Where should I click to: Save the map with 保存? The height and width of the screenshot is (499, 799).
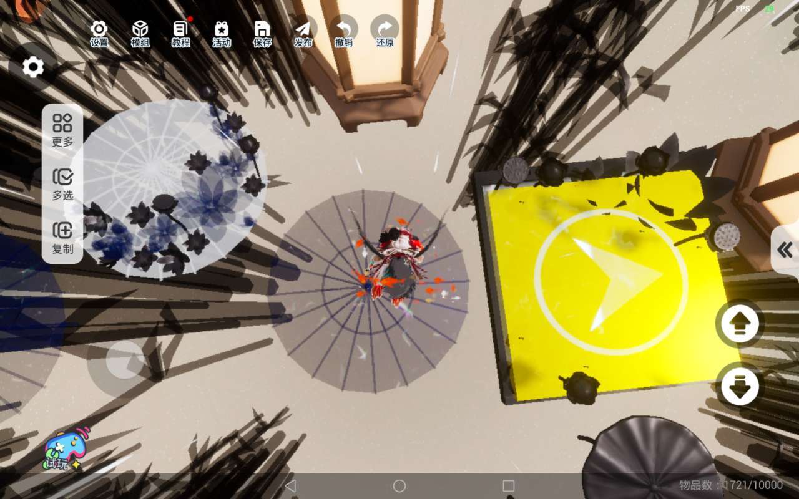click(263, 33)
